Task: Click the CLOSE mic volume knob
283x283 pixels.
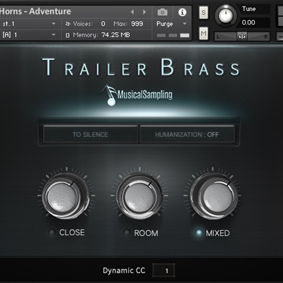Action: (x=65, y=196)
